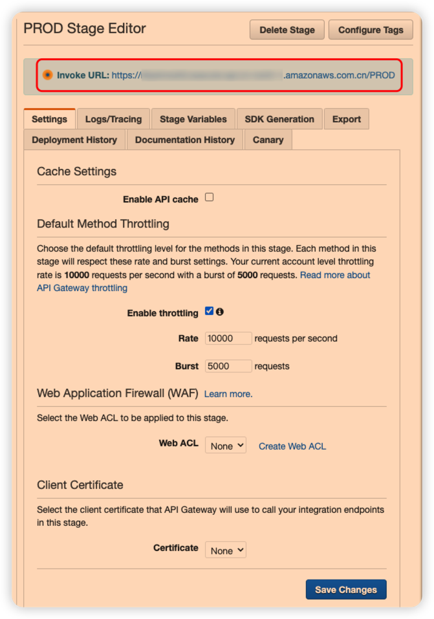This screenshot has height=619, width=434.
Task: Switch to the Logs/Tracing tab
Action: [113, 119]
